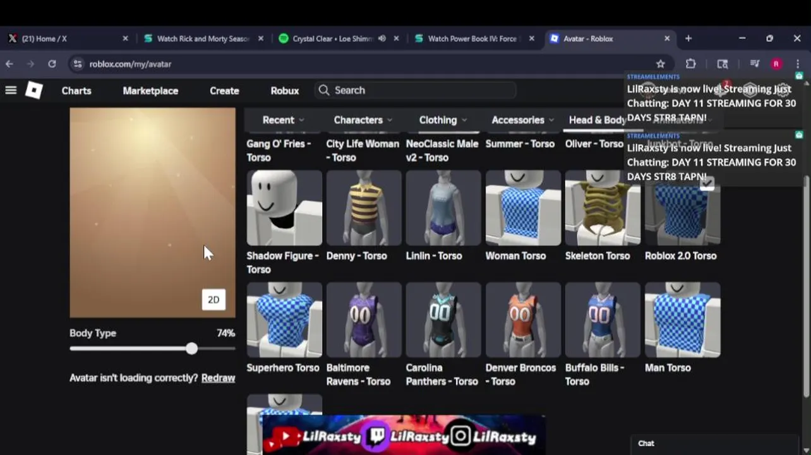Select Man Torso thumbnail
Image resolution: width=811 pixels, height=455 pixels.
(x=682, y=320)
